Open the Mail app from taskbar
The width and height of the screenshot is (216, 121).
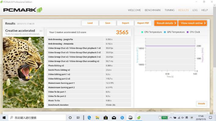click(114, 117)
